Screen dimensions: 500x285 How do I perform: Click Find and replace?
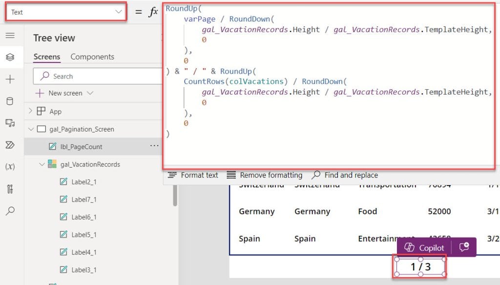(345, 175)
